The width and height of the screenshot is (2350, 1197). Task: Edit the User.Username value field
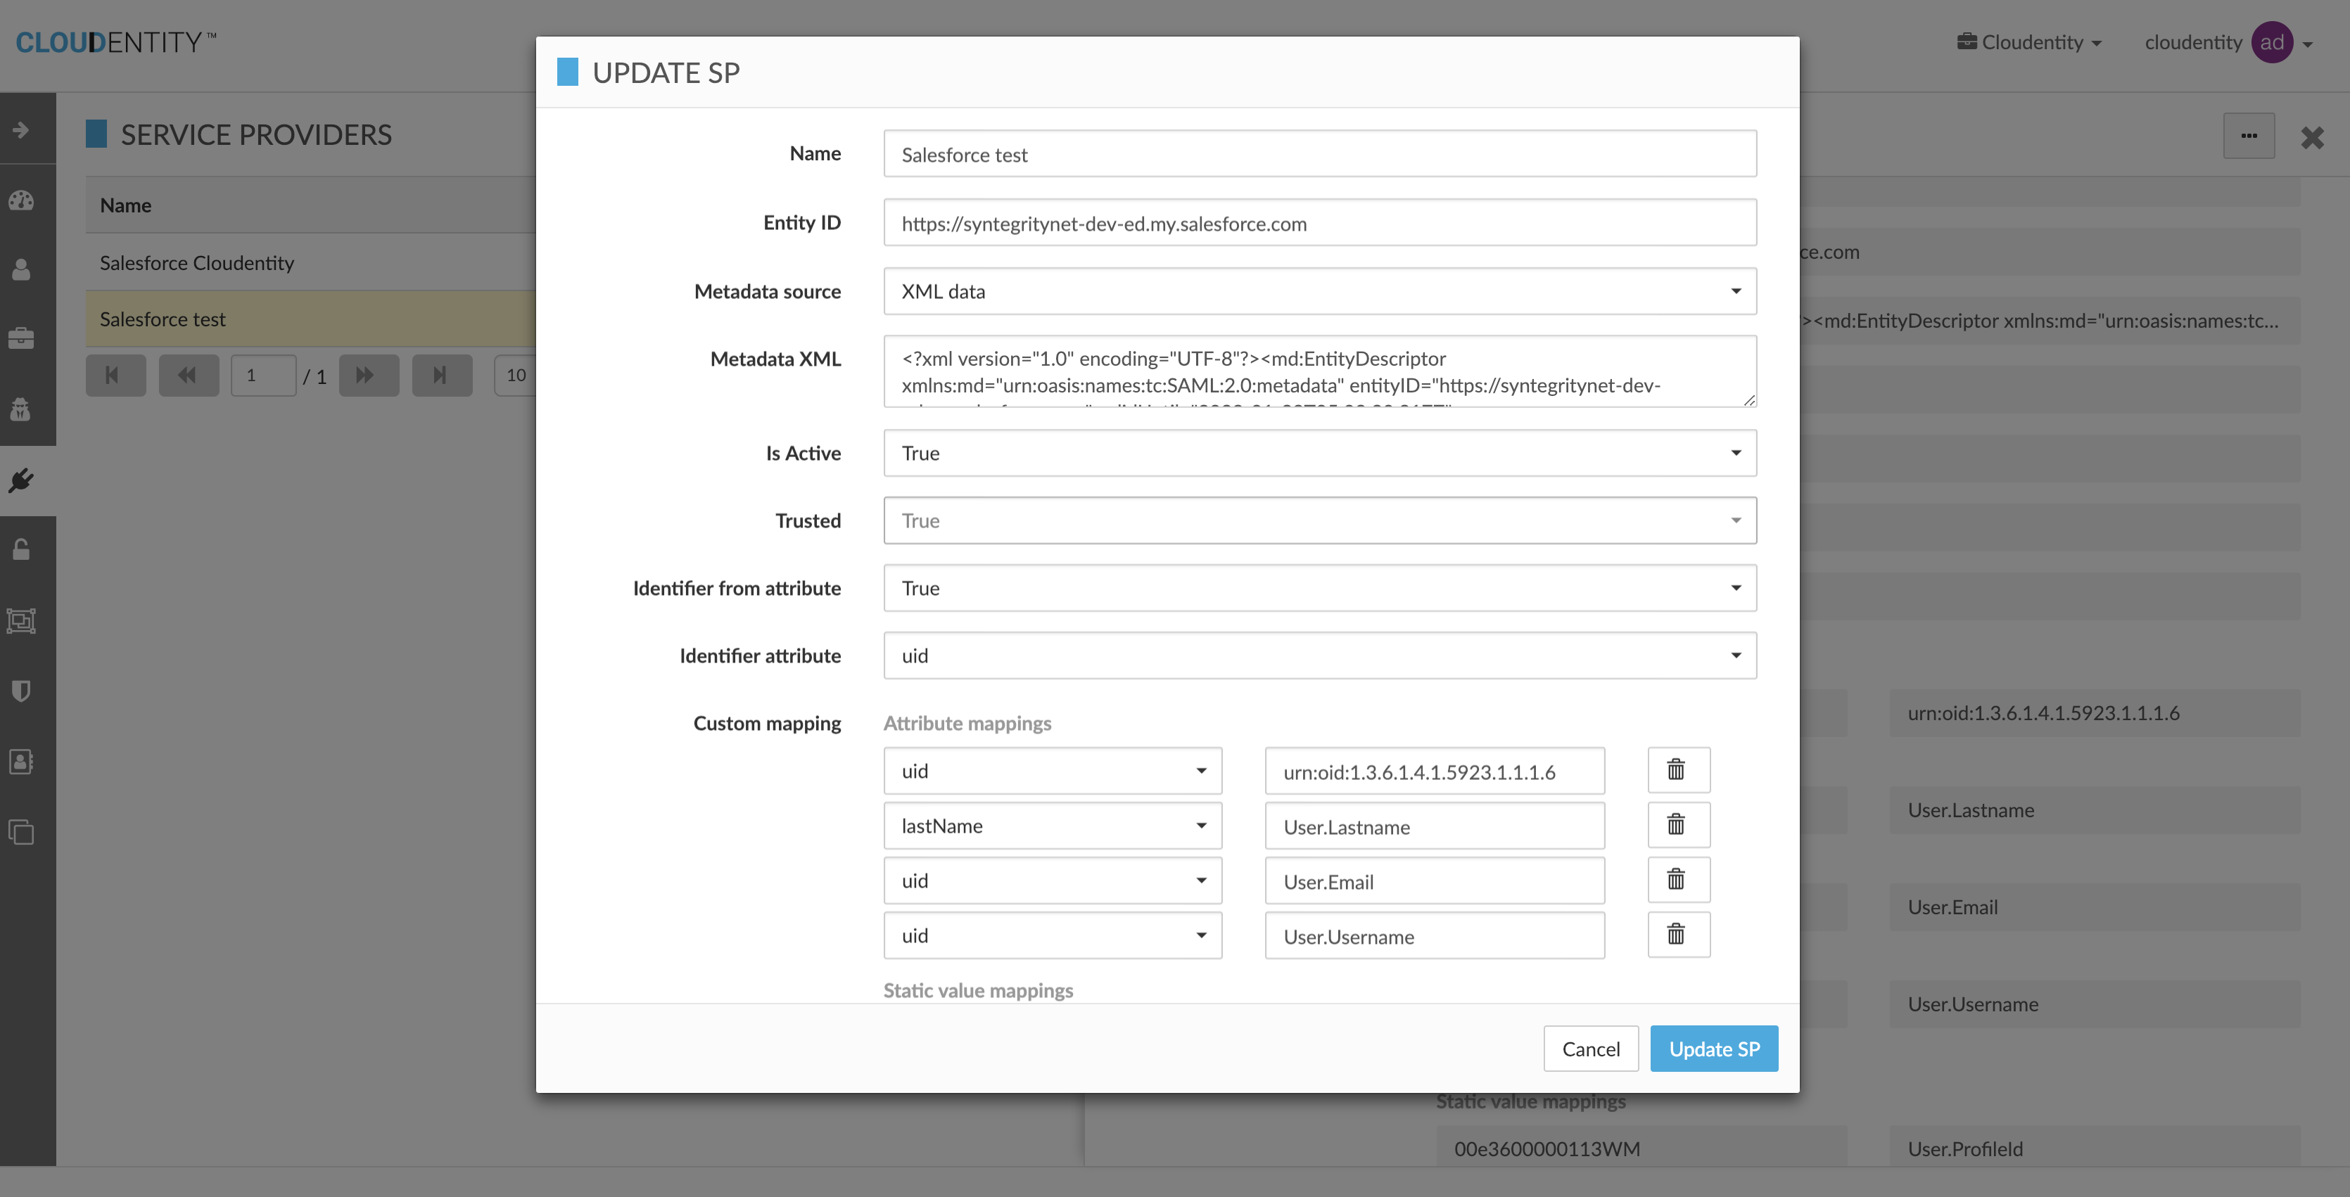[x=1434, y=935]
